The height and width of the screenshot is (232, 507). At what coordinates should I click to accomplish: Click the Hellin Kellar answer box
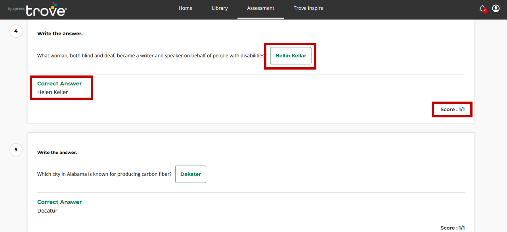291,56
